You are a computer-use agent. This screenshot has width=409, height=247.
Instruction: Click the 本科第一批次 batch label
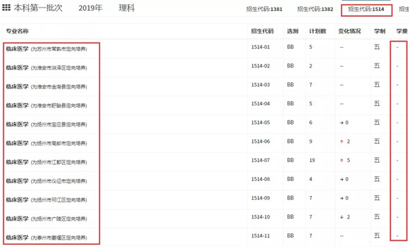tap(38, 7)
